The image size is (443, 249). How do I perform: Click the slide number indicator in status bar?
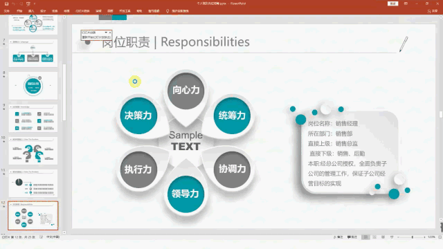(x=19, y=237)
